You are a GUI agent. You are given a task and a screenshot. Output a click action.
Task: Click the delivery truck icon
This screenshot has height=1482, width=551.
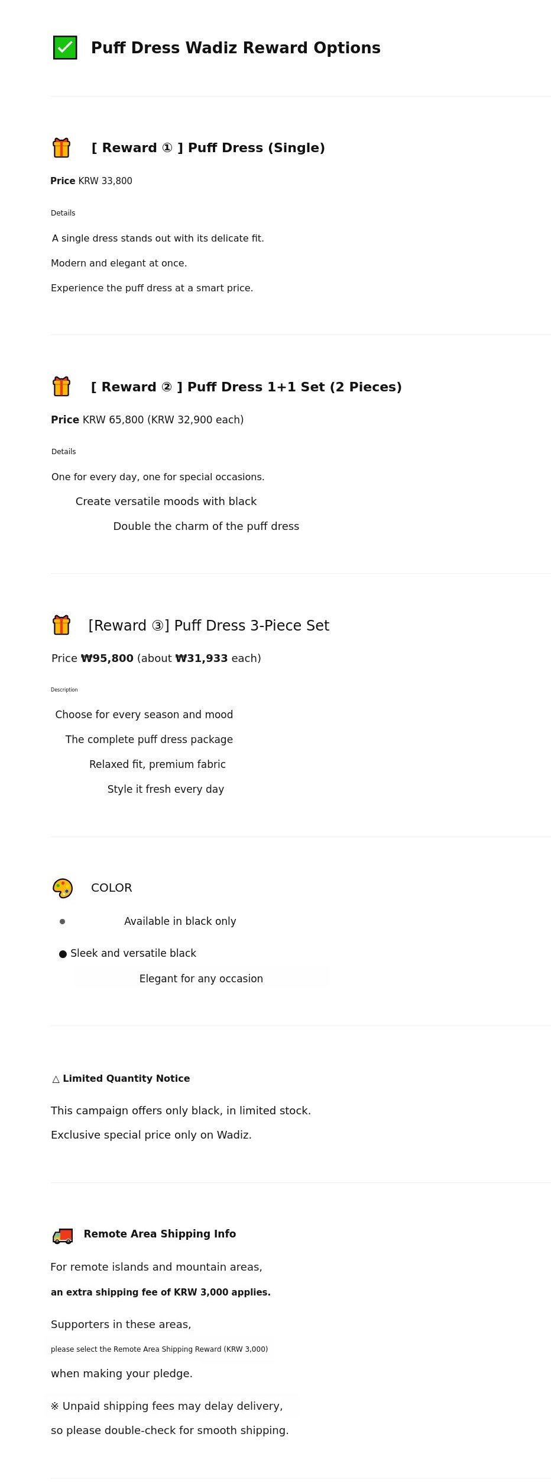[x=63, y=1235]
